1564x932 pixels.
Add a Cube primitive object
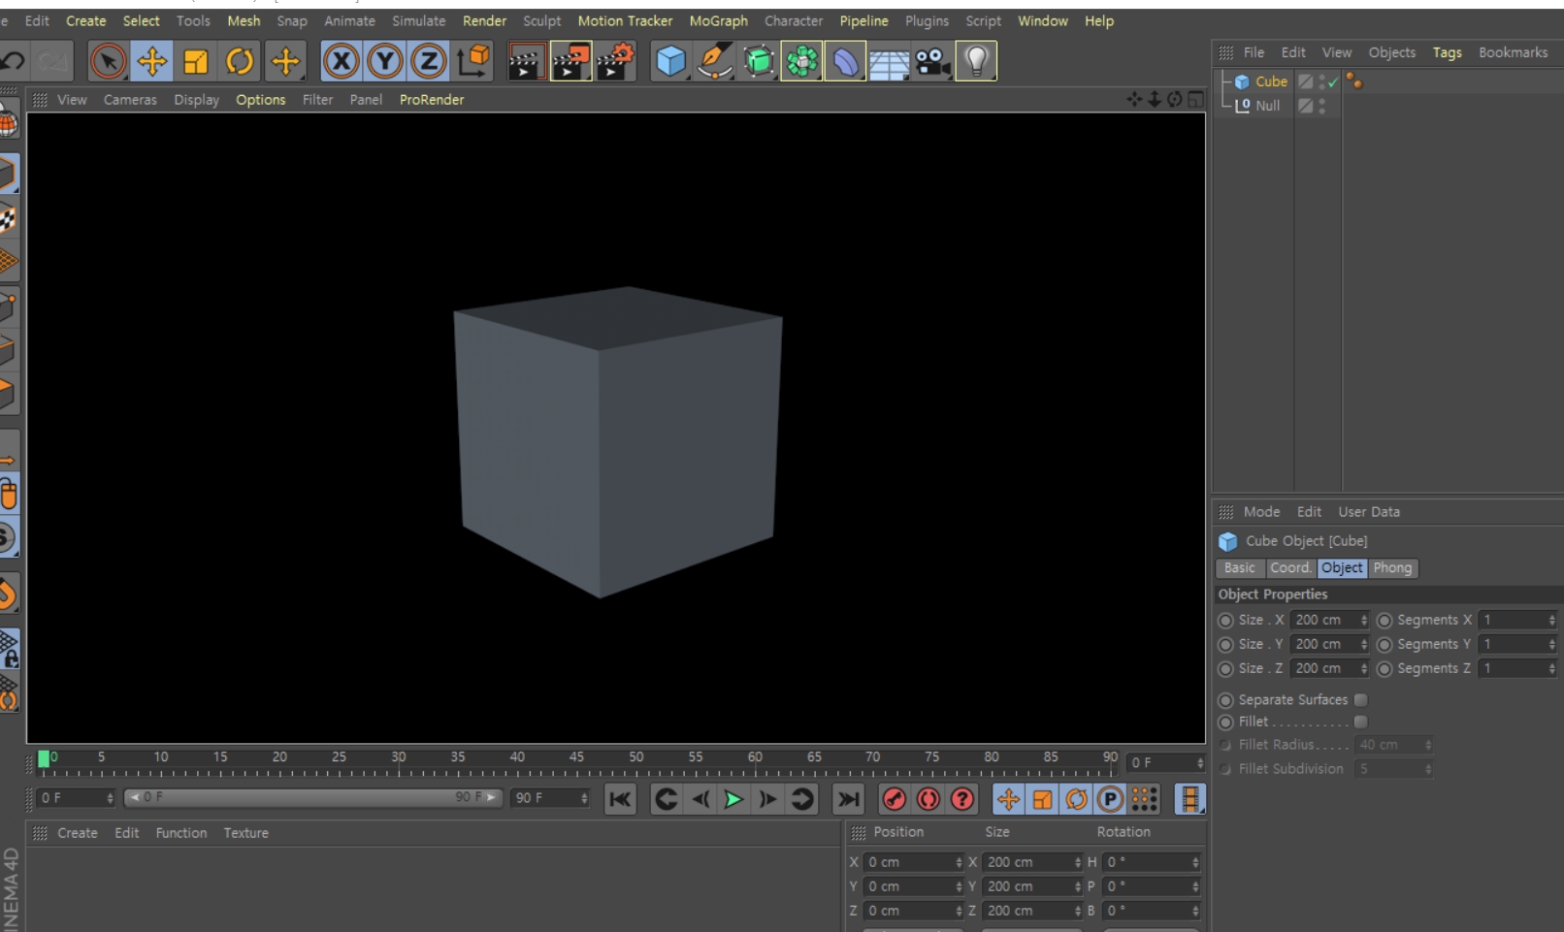coord(670,62)
